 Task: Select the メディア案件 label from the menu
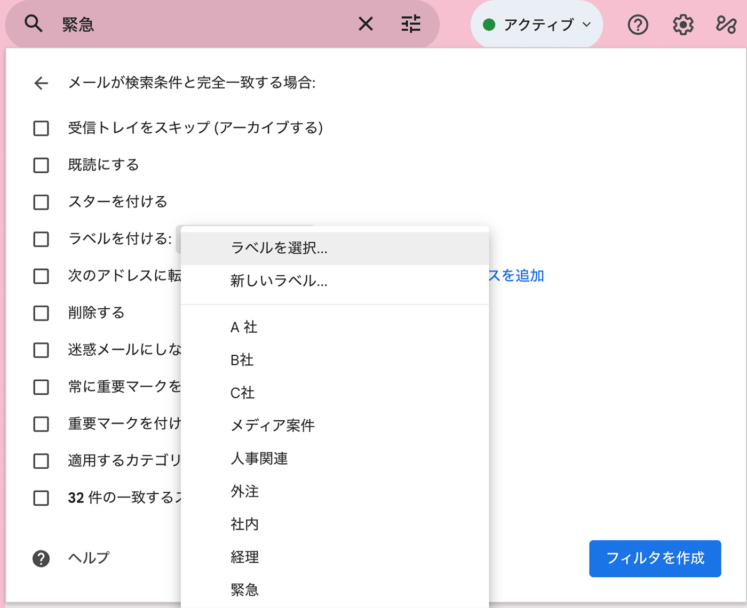[x=272, y=426]
